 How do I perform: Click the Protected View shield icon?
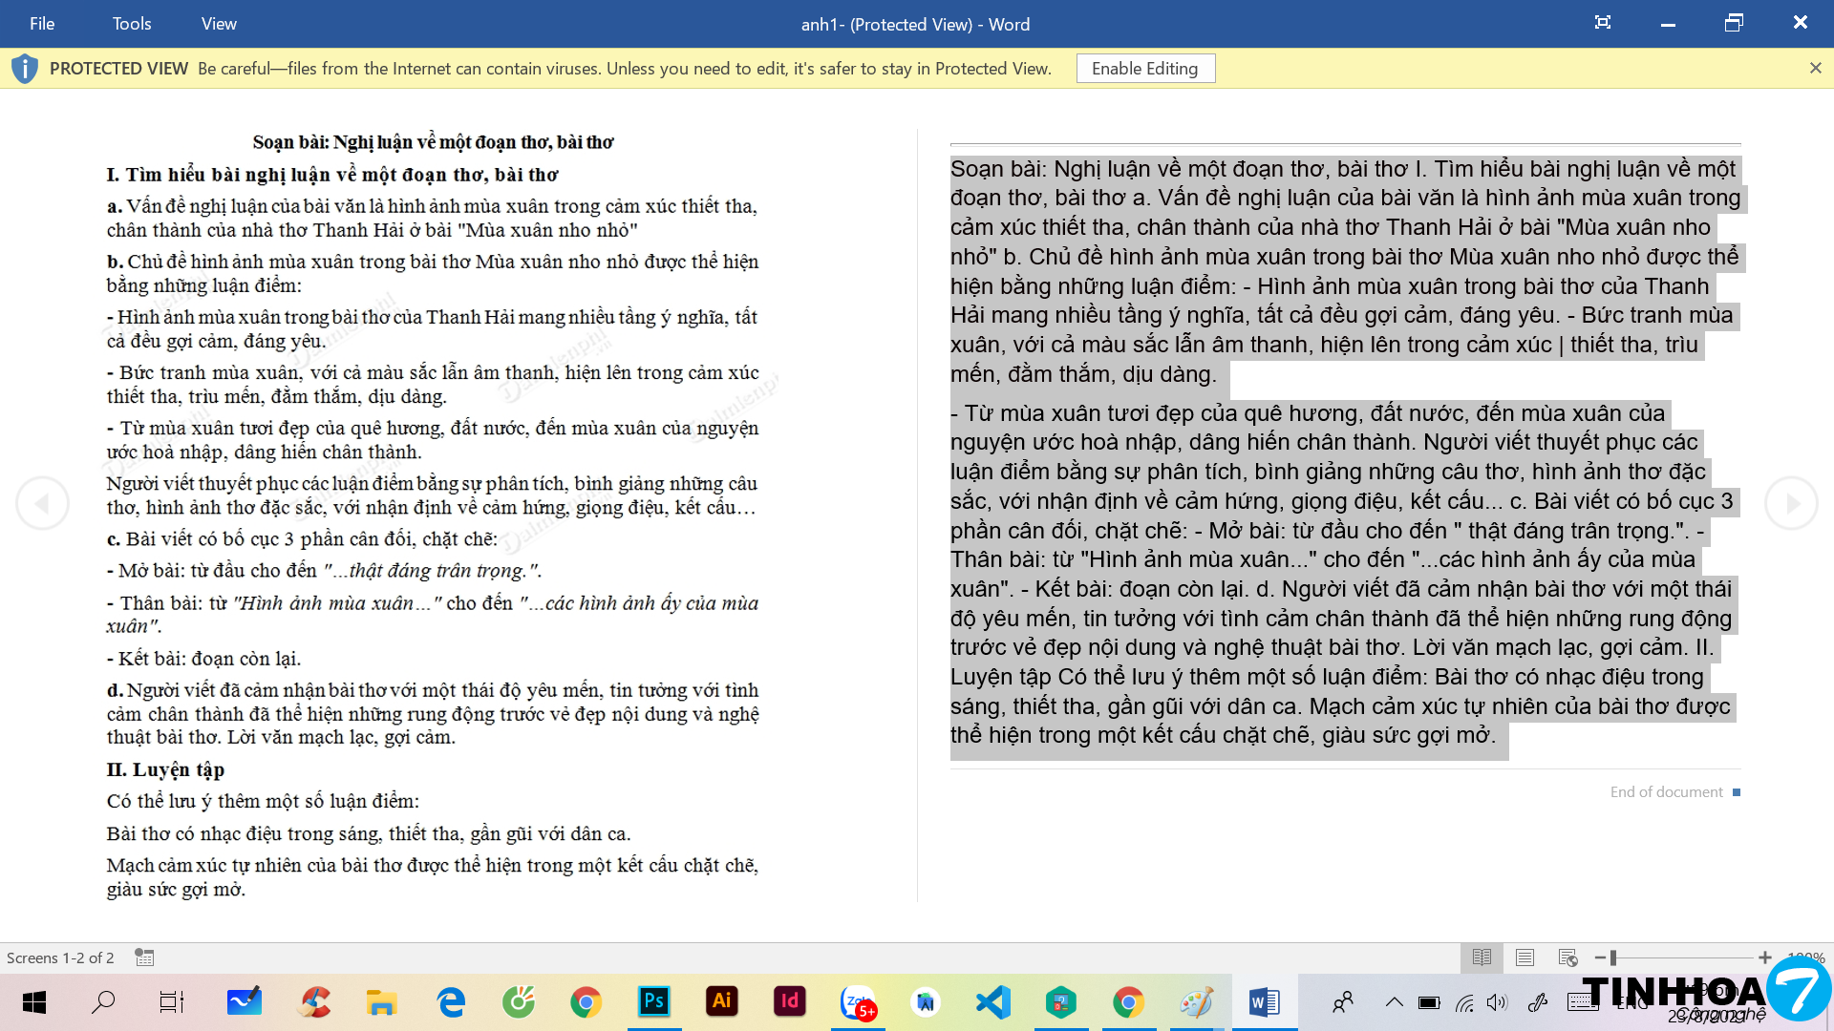[x=25, y=69]
